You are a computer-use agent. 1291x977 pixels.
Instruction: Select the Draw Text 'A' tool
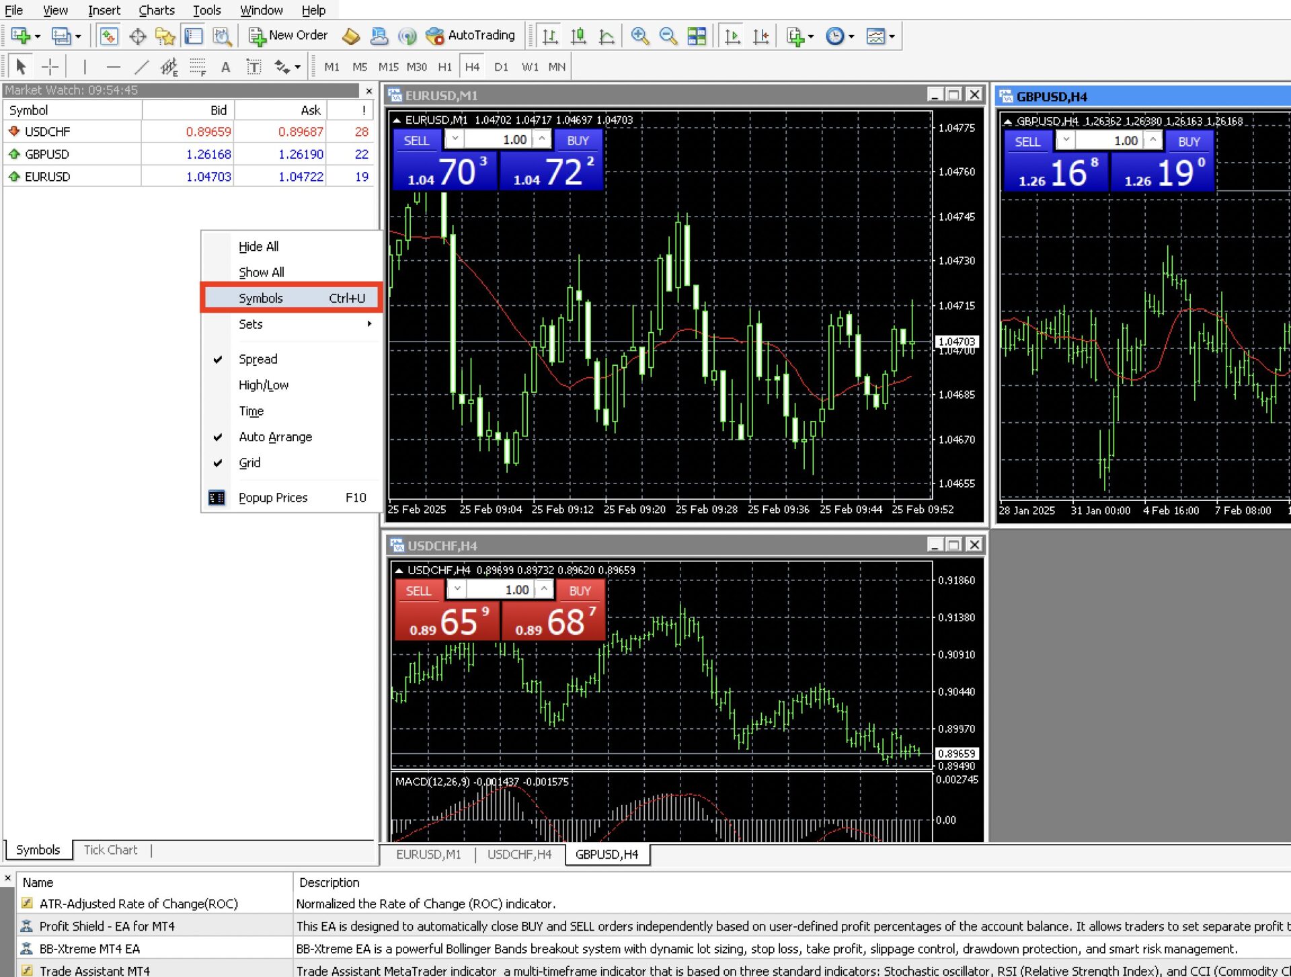coord(225,67)
